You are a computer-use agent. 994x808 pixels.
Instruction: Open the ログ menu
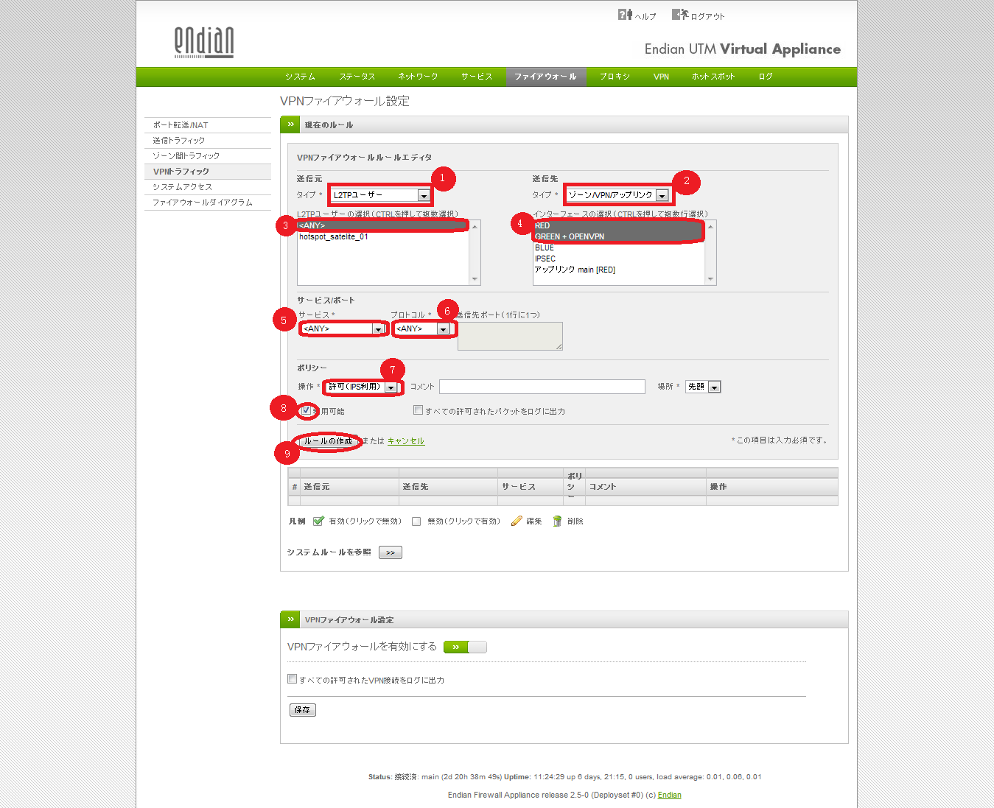coord(766,77)
